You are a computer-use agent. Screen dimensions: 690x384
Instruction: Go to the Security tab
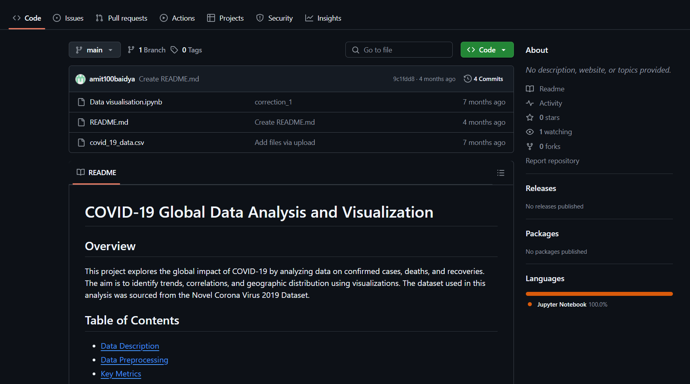(275, 18)
